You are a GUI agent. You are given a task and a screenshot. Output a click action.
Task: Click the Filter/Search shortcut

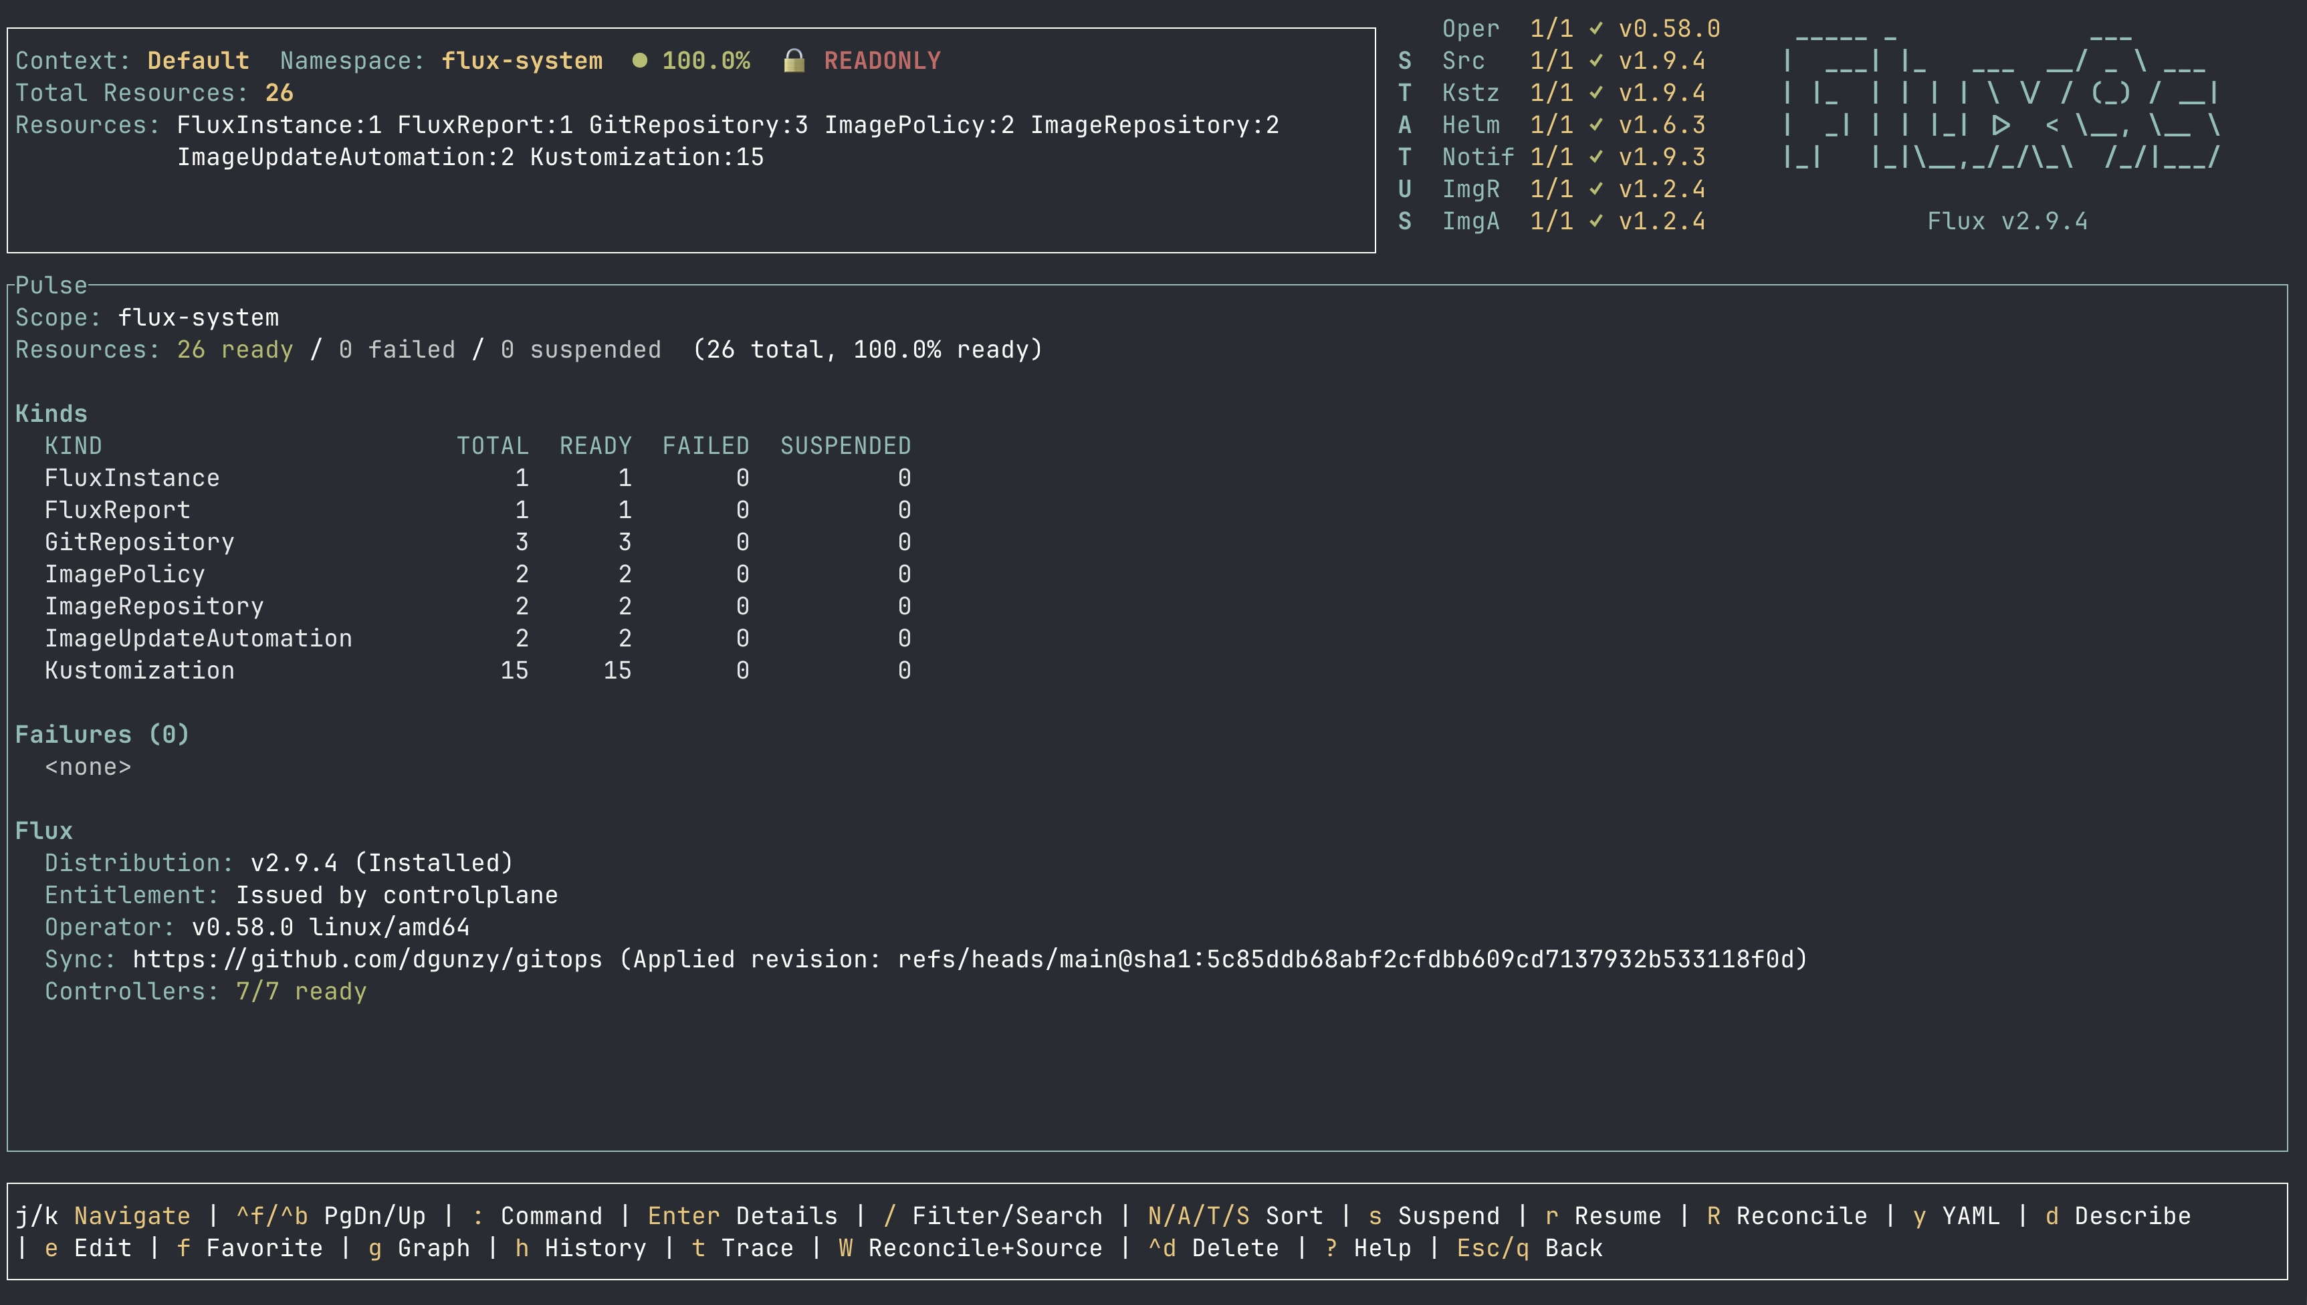993,1216
